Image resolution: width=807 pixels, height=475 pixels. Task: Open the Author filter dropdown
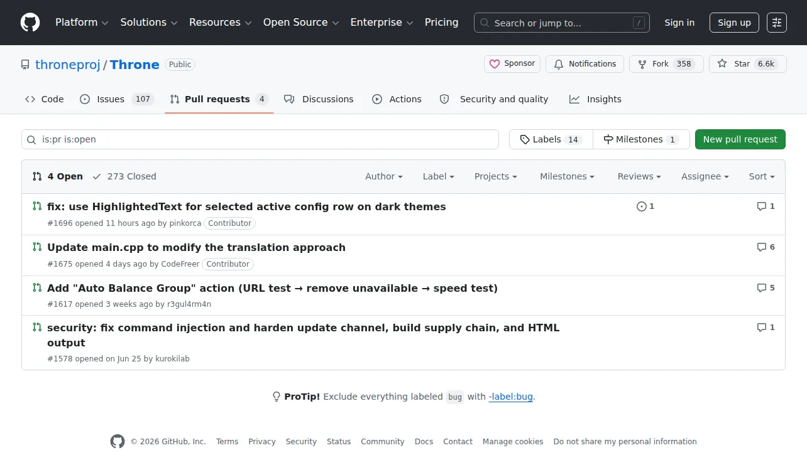[384, 176]
